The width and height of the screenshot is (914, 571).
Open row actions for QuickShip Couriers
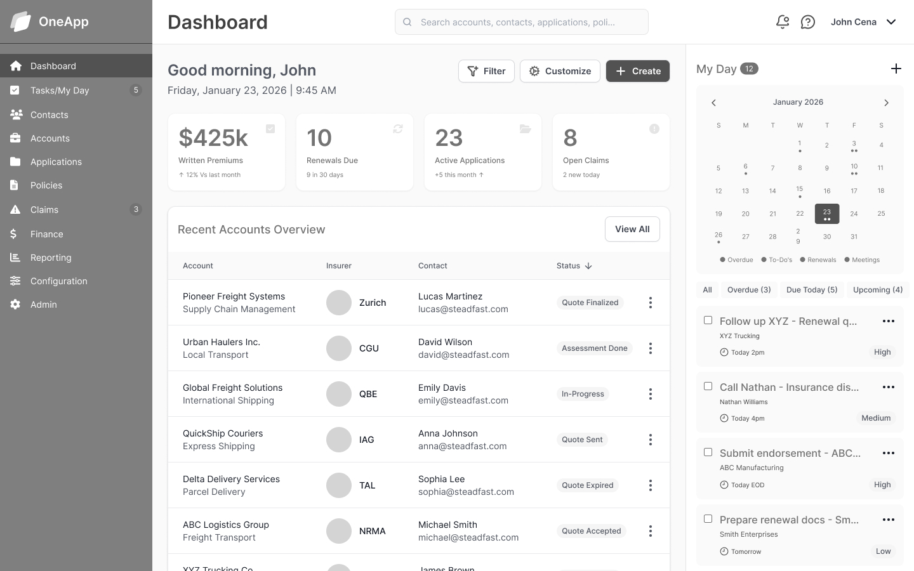point(651,440)
